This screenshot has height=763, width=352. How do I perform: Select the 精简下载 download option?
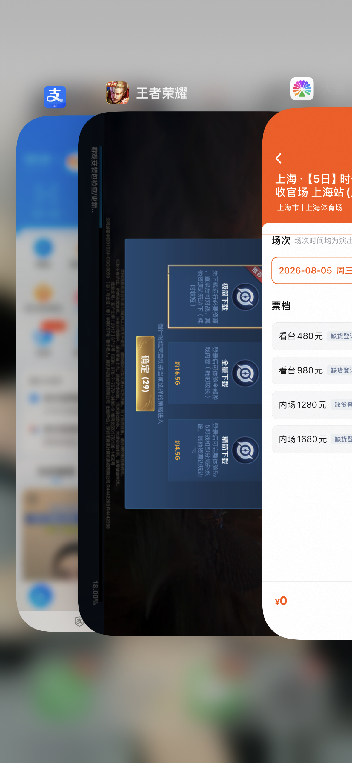tap(215, 450)
